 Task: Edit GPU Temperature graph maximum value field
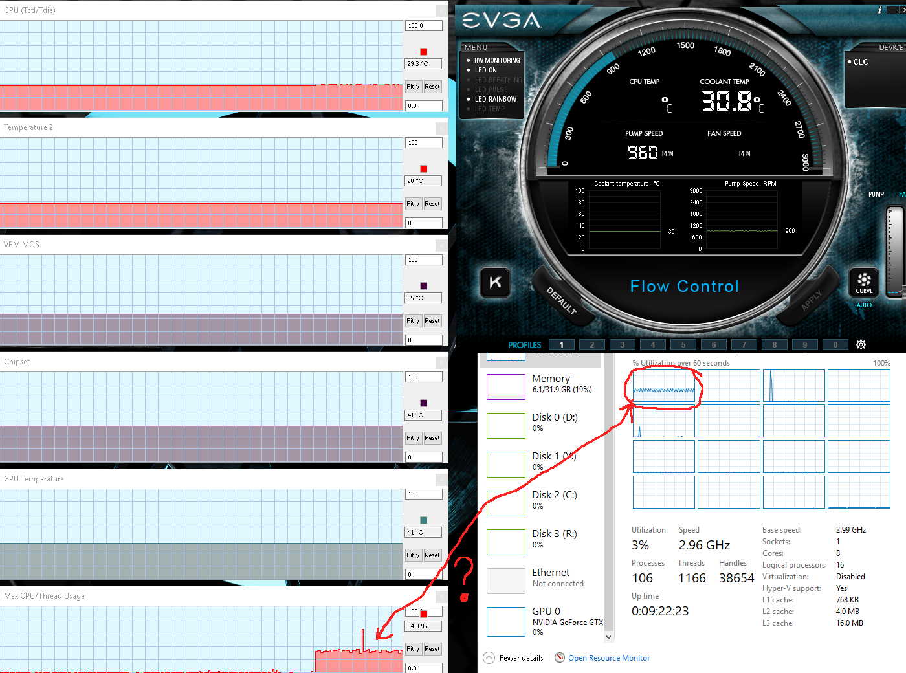point(424,494)
